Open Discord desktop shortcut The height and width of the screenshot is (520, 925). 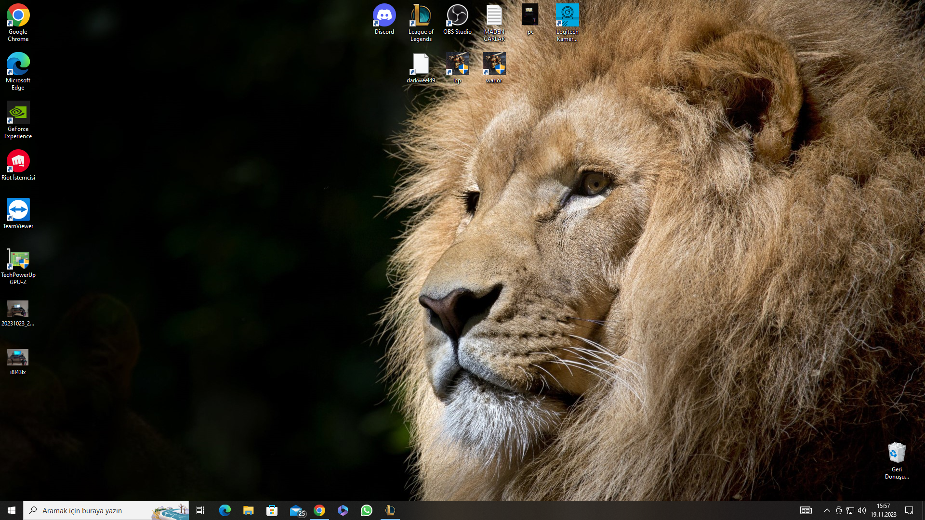384,19
